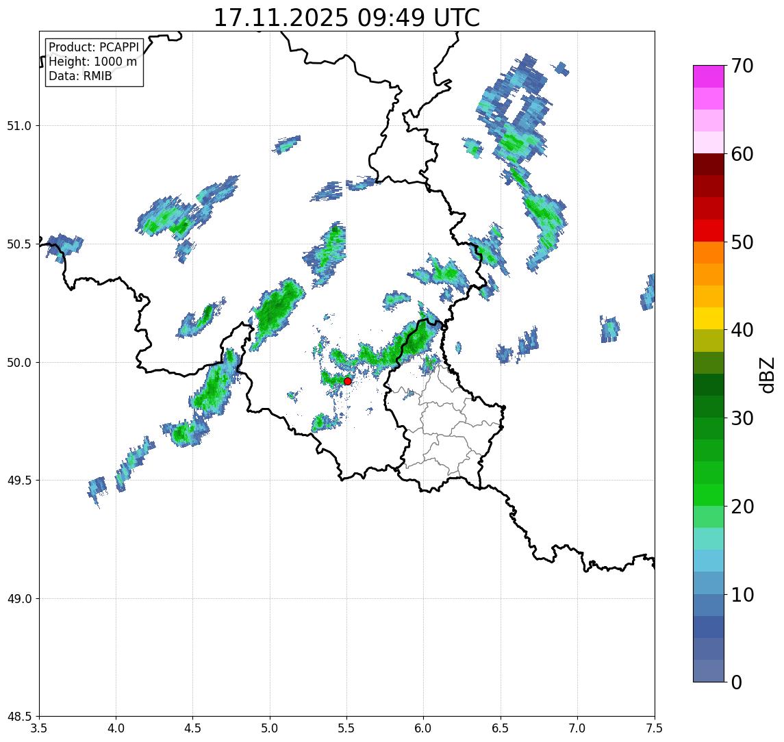Viewport: 784px width, 742px height.
Task: Click the colorbar tick label '50'
Action: 742,242
